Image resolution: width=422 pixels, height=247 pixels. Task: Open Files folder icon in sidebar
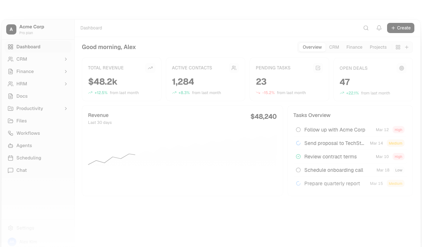point(11,121)
